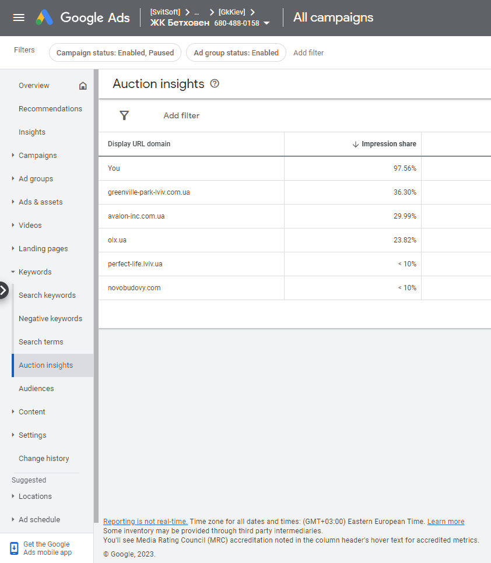Open Negative keywords page
Image resolution: width=491 pixels, height=563 pixels.
pyautogui.click(x=50, y=318)
